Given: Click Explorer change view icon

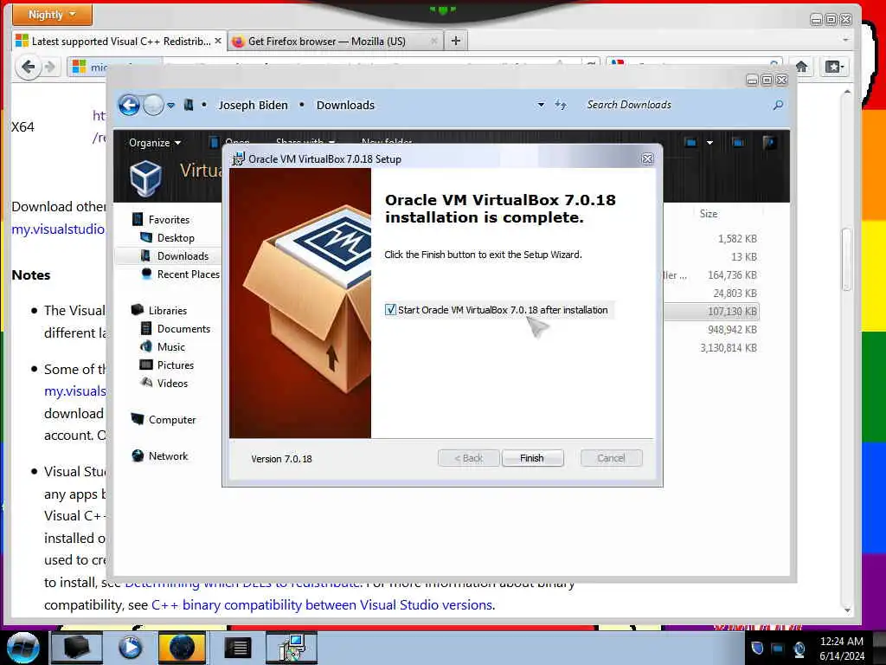Looking at the screenshot, I should click(690, 143).
